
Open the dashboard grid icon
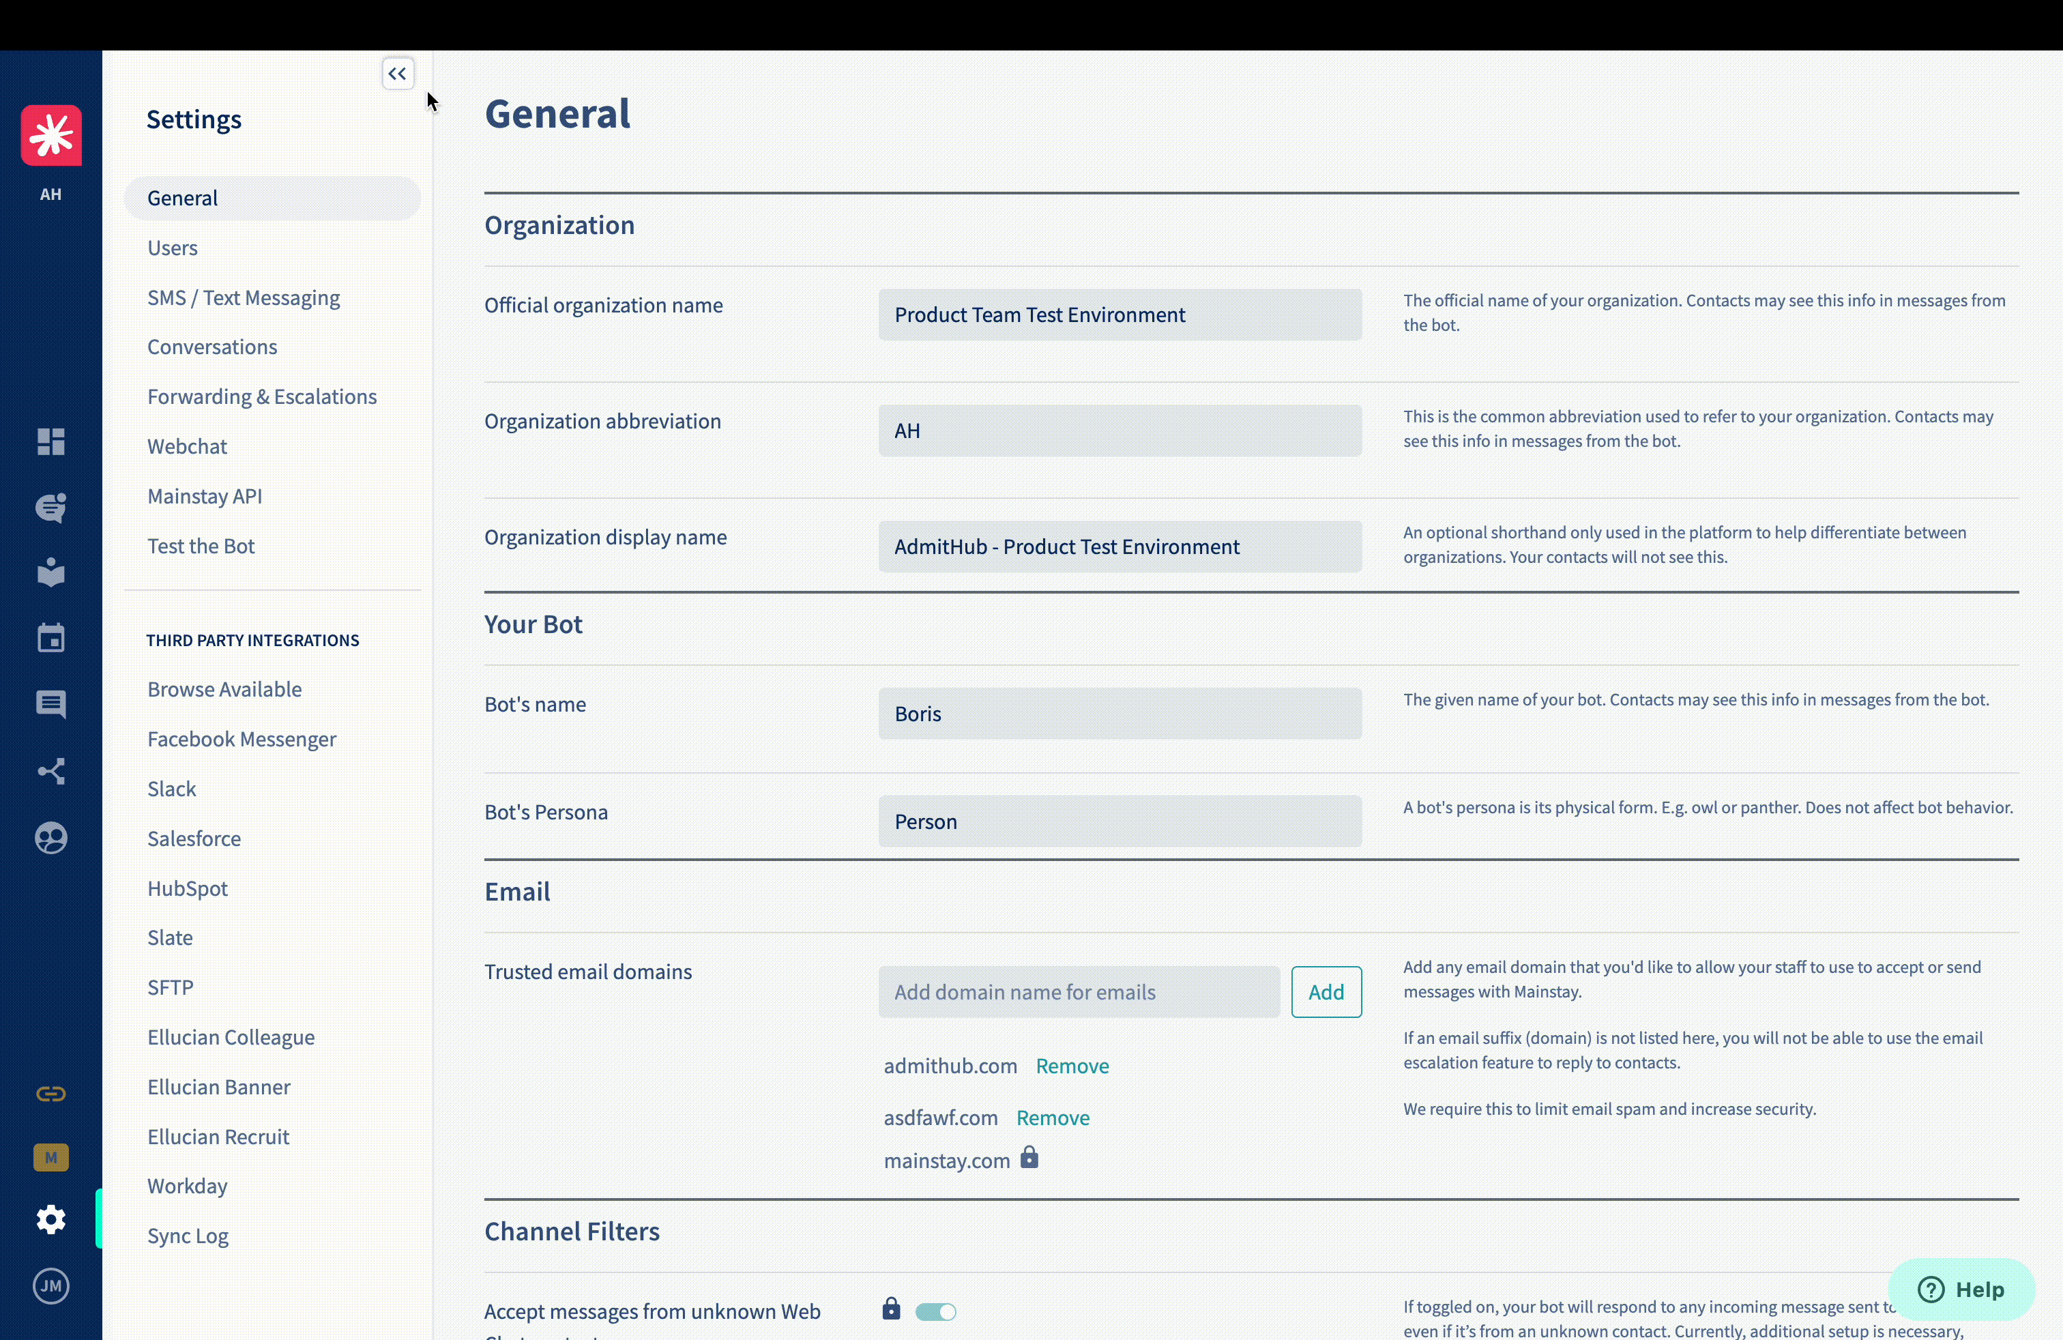coord(51,441)
